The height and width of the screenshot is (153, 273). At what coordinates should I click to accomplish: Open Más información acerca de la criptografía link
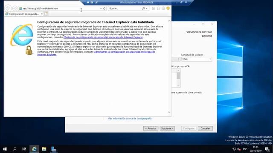click(x=130, y=119)
